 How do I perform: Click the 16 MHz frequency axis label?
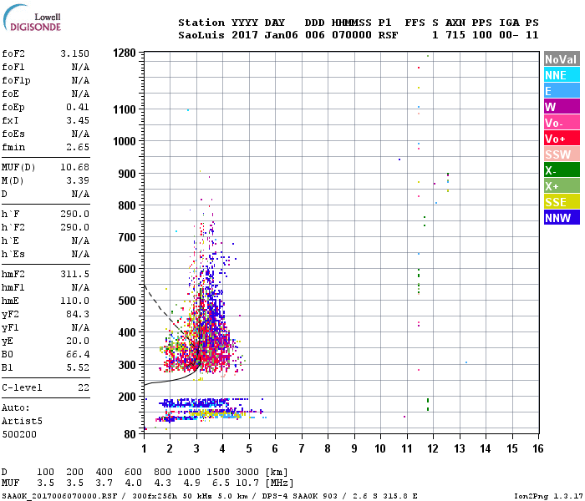click(538, 448)
